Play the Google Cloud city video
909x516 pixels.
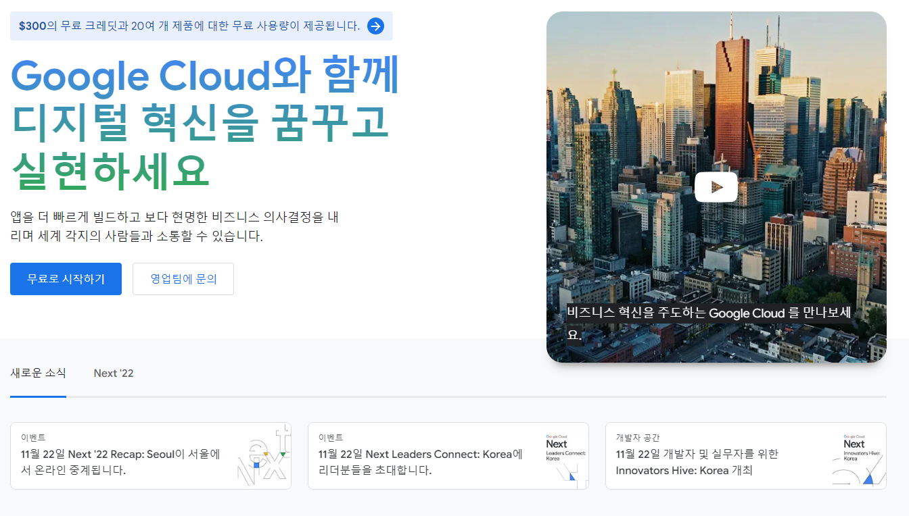pos(716,187)
